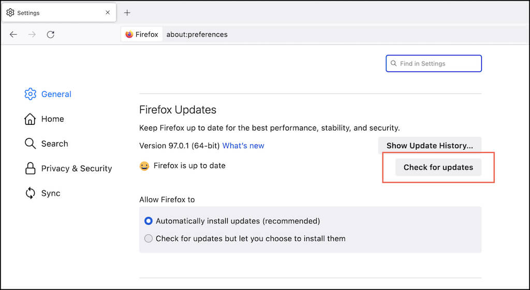The width and height of the screenshot is (530, 290).
Task: Open the What's new link
Action: 243,146
